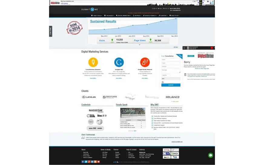Toggle Trustworthy, Natural and Sustained Results checkbox
The width and height of the screenshot is (264, 165).
[x=152, y=116]
